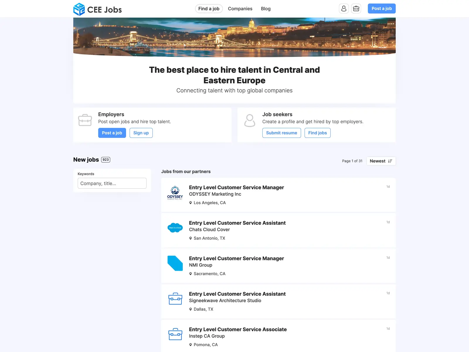Click the NMI Group company name
Image resolution: width=469 pixels, height=352 pixels.
(x=201, y=265)
